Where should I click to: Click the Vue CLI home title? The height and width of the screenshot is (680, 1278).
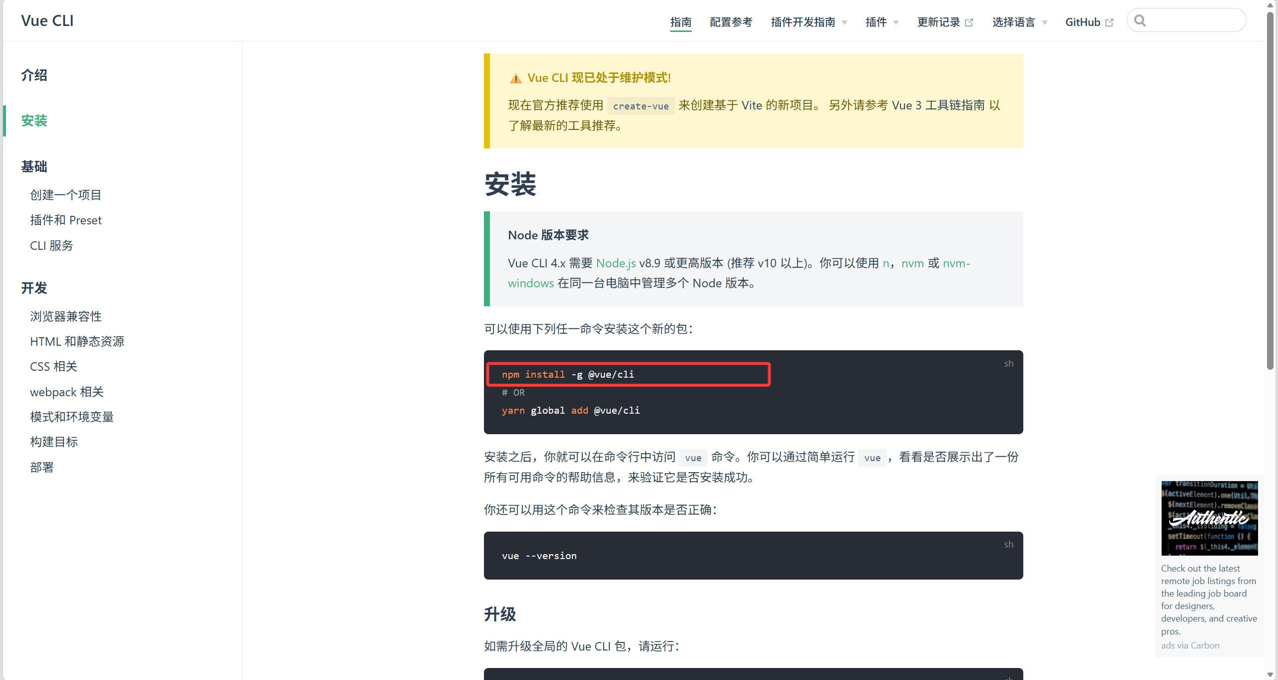pos(47,20)
